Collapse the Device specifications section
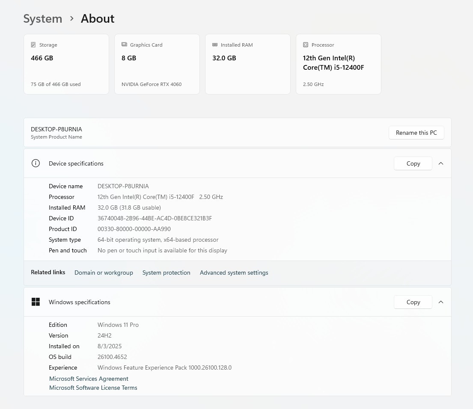Viewport: 473px width, 409px height. tap(441, 163)
